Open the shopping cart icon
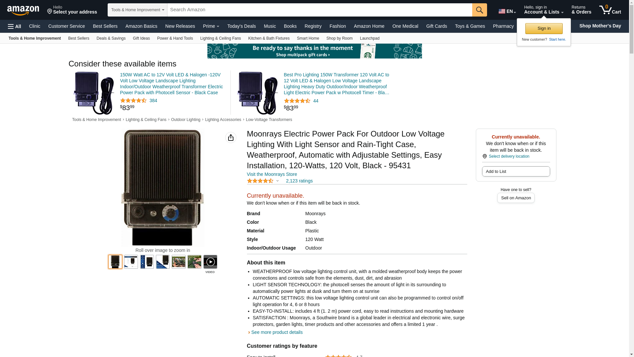The height and width of the screenshot is (357, 634). pos(610,10)
